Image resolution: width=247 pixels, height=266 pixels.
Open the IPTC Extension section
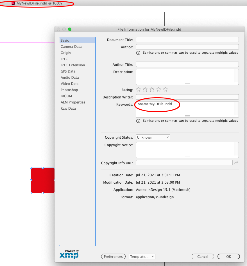click(72, 65)
